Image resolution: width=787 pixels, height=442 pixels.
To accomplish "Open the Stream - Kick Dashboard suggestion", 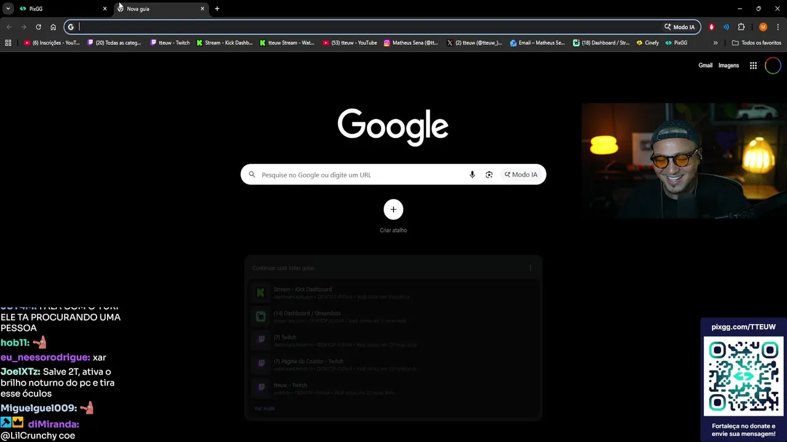I will click(393, 292).
